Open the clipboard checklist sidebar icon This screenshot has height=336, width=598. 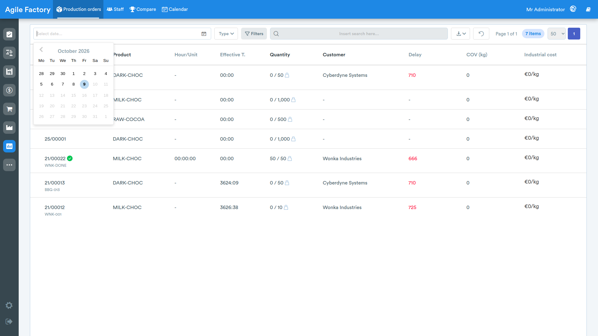9,34
